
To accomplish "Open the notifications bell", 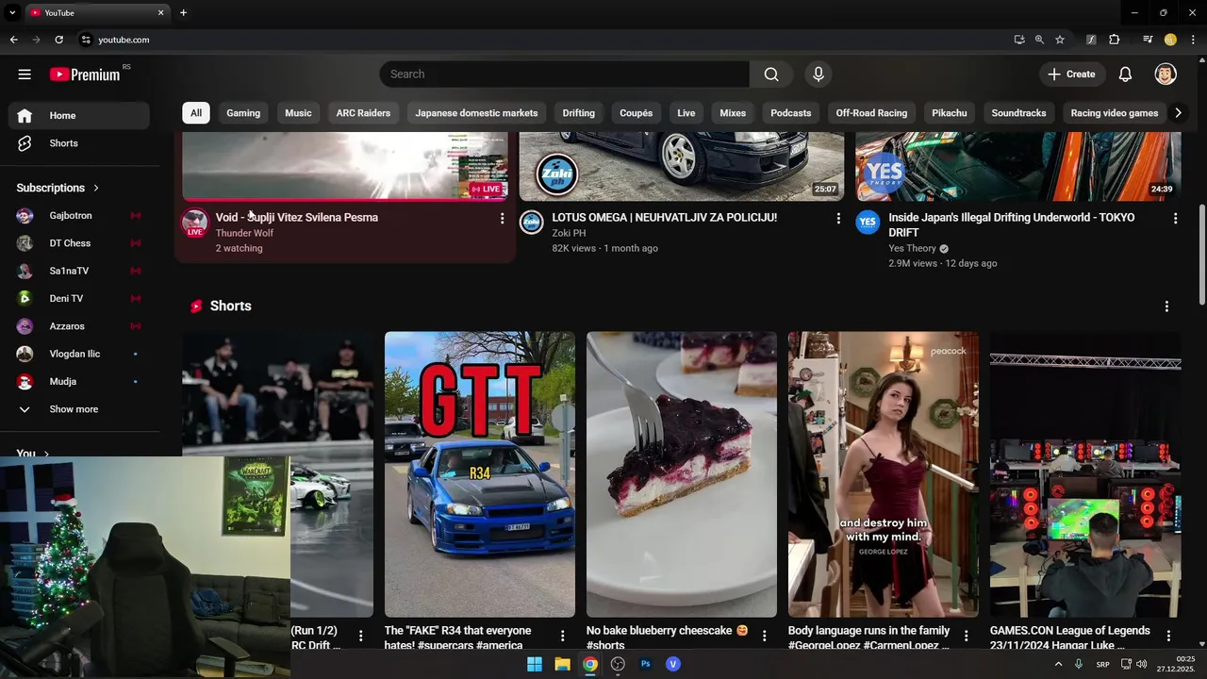I will pos(1125,75).
